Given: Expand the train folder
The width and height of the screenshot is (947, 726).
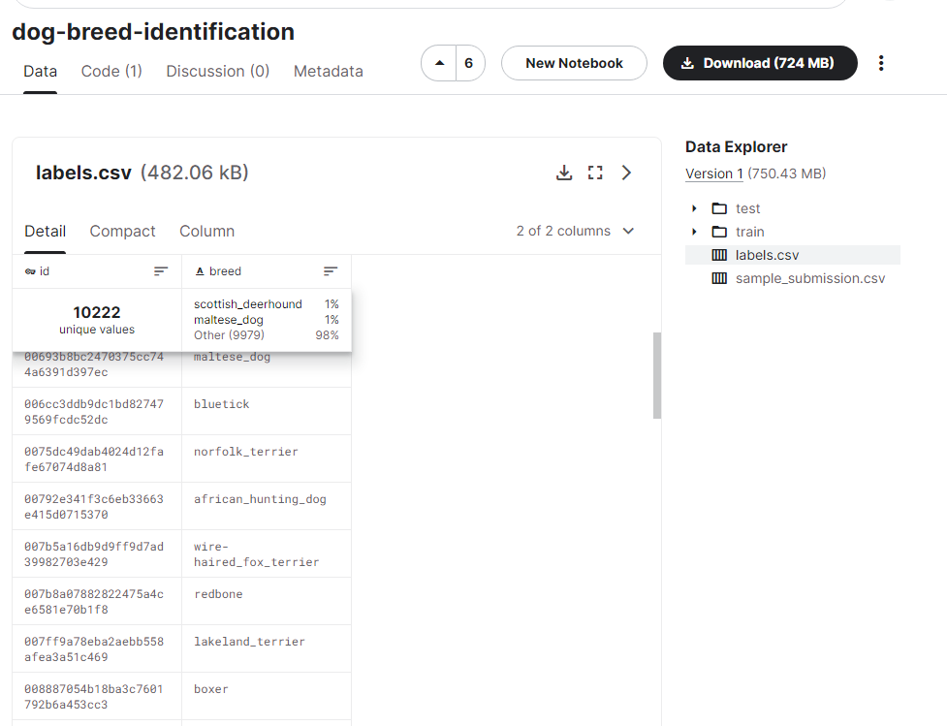Looking at the screenshot, I should pyautogui.click(x=694, y=232).
